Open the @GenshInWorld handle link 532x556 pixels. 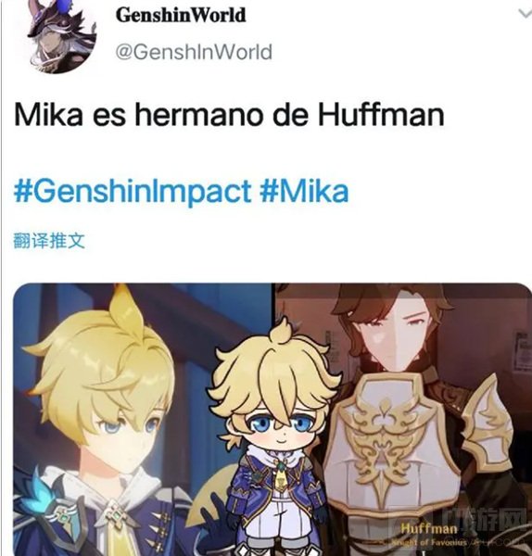(x=194, y=52)
